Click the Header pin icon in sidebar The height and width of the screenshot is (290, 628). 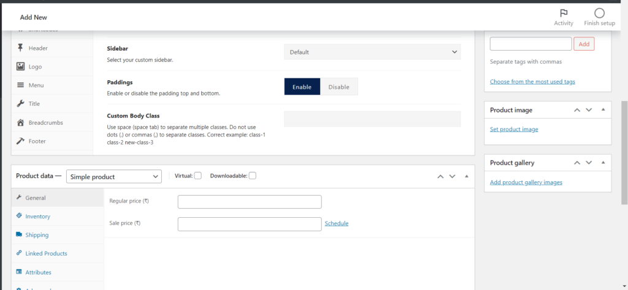pos(20,48)
